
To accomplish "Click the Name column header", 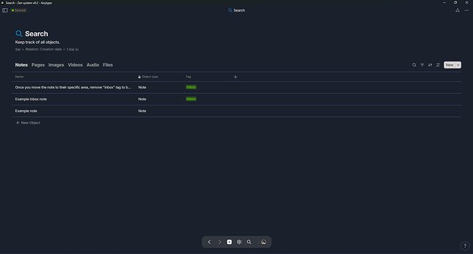I will [x=19, y=77].
